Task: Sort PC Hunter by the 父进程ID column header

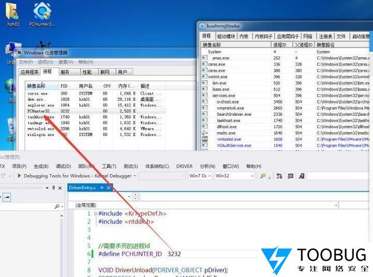Action: pyautogui.click(x=304, y=45)
